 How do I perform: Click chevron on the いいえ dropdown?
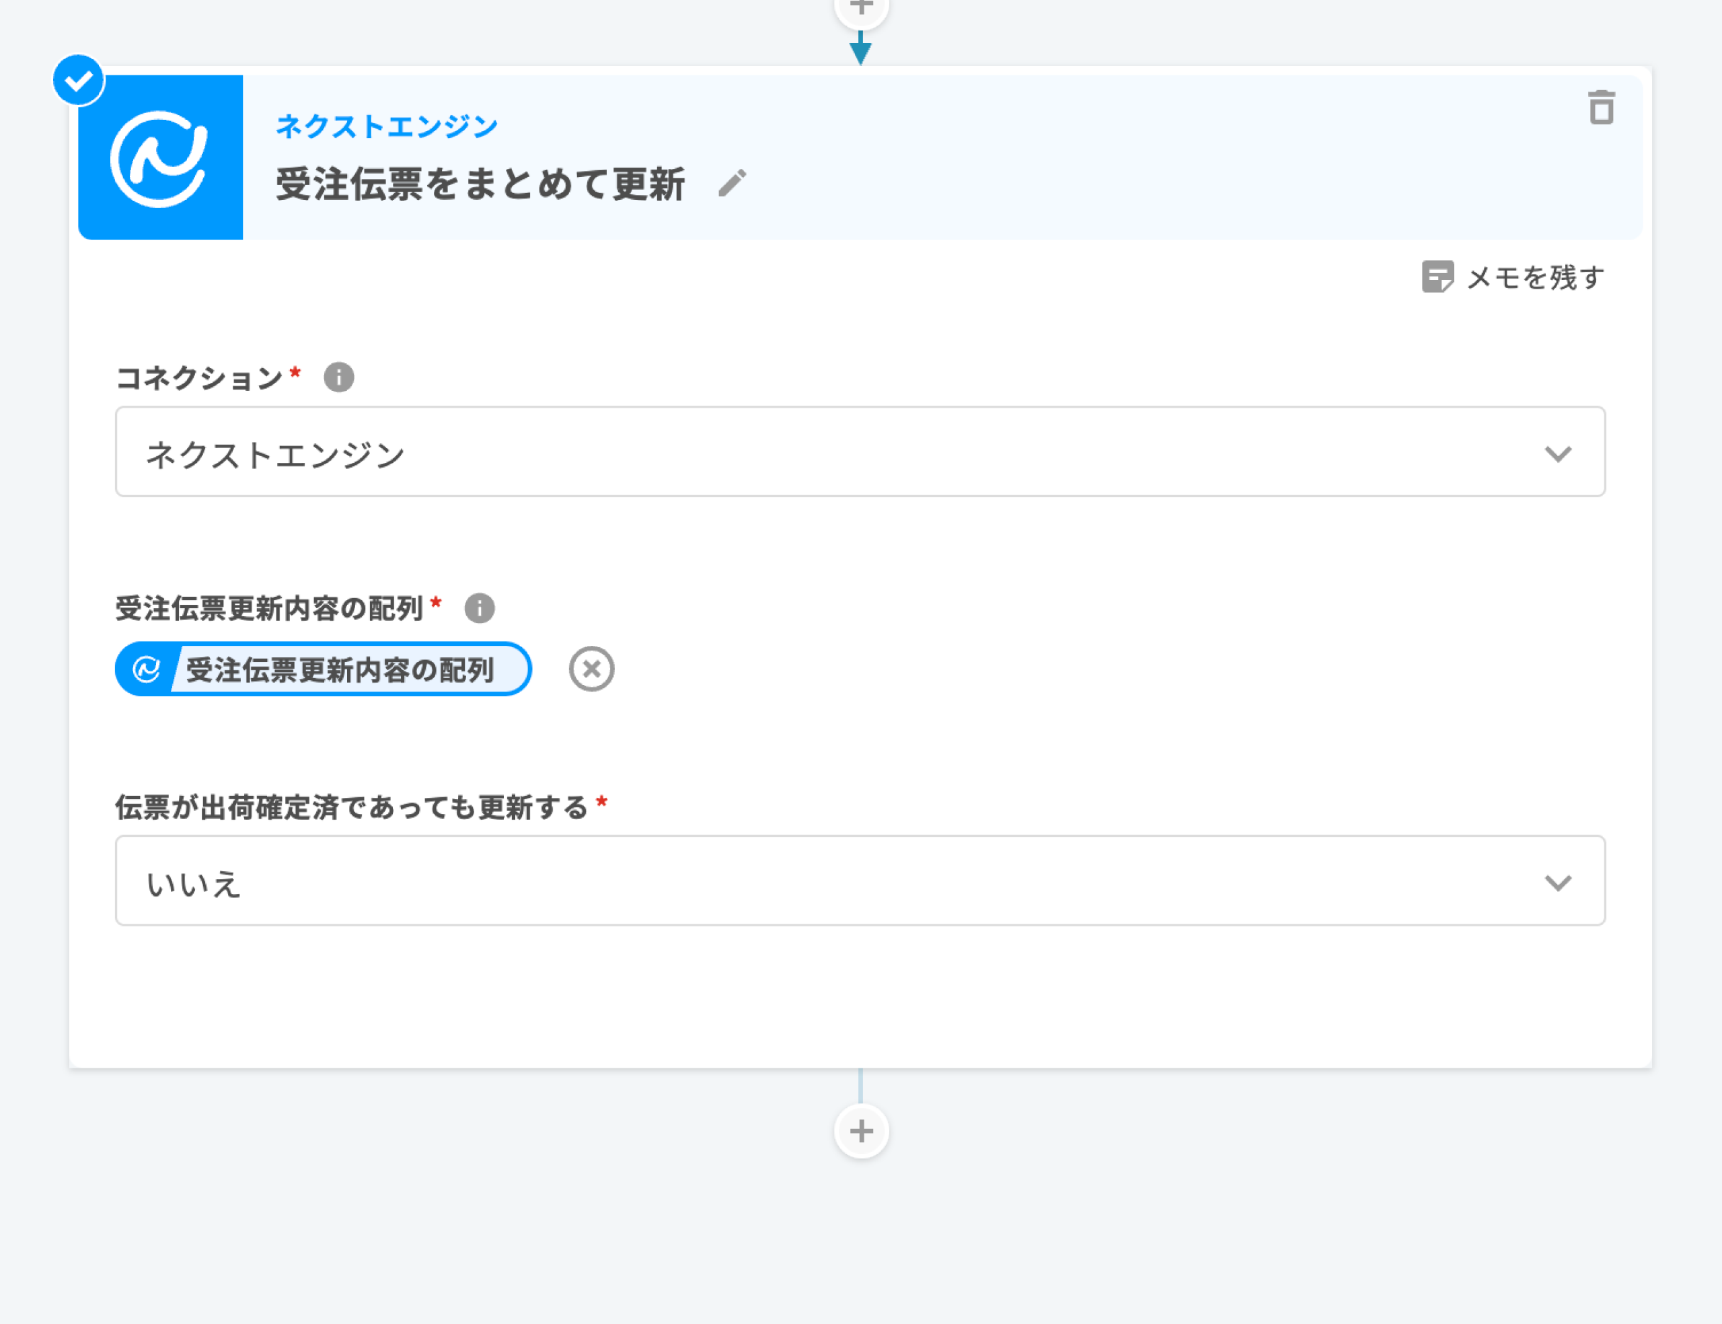(1557, 883)
